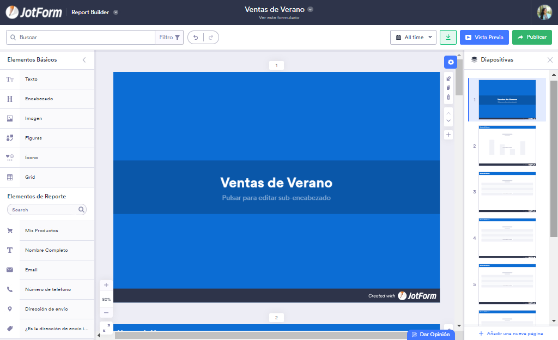Click the Dar Opinión feedback button
Screen dimensions: 558x340
tap(431, 335)
